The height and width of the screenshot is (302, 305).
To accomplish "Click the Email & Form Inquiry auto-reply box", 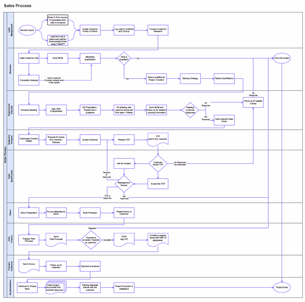I will tap(58, 20).
